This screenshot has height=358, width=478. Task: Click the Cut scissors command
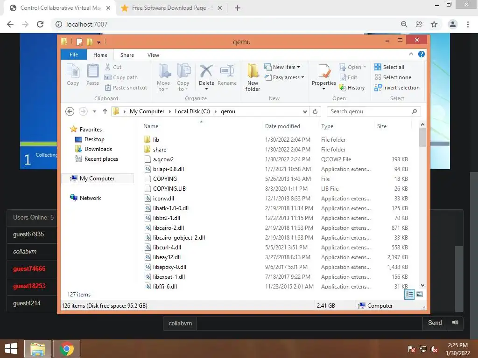coord(113,67)
